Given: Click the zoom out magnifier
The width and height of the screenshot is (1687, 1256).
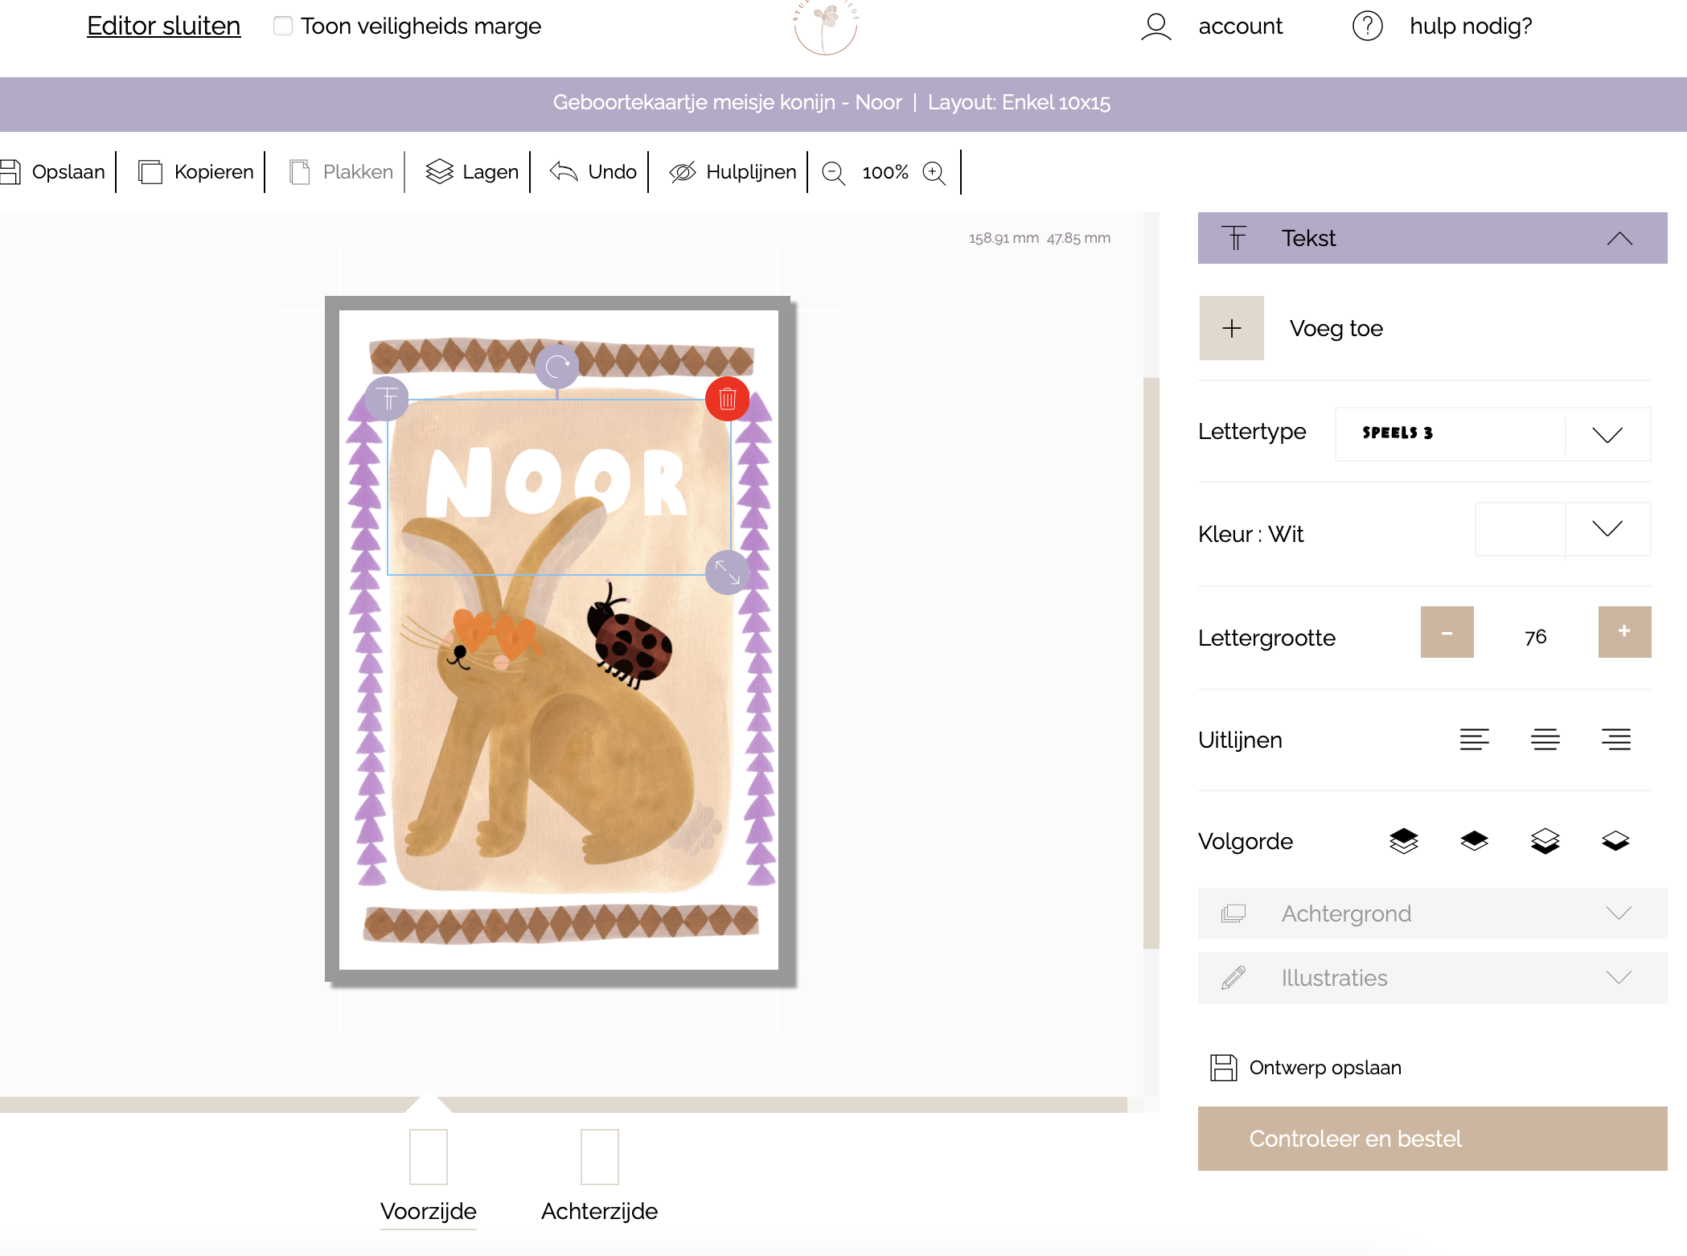Looking at the screenshot, I should [833, 172].
